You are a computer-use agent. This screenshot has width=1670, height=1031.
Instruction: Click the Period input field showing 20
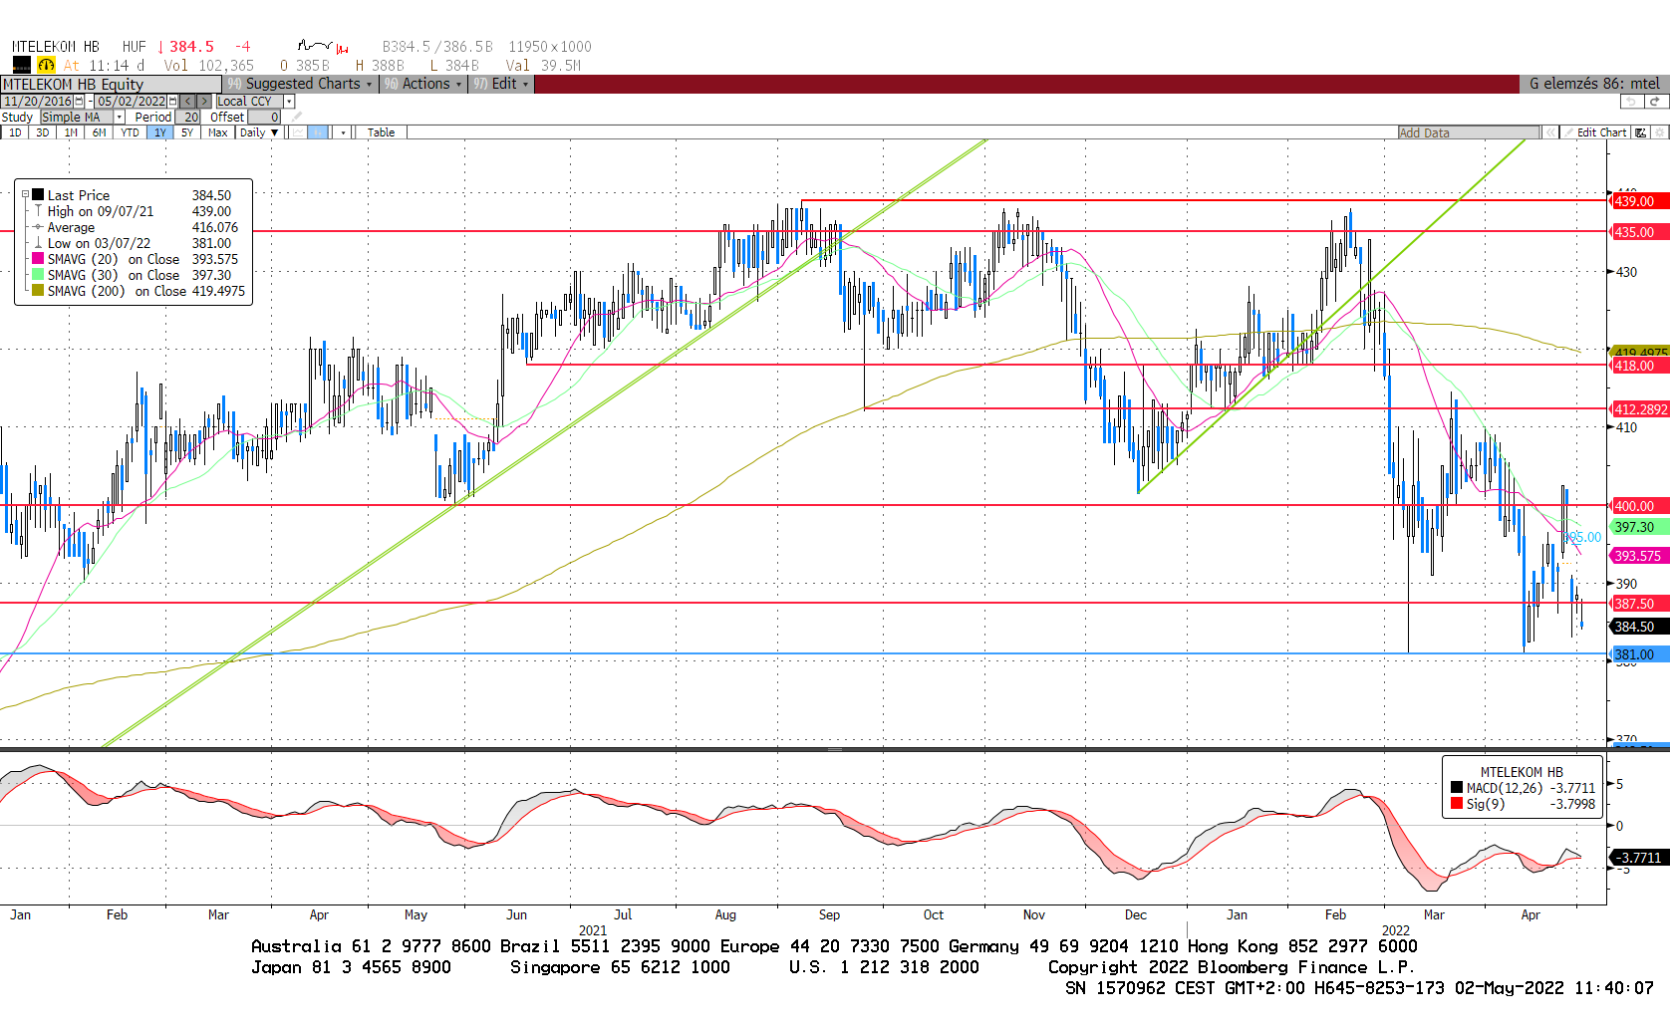[x=187, y=117]
